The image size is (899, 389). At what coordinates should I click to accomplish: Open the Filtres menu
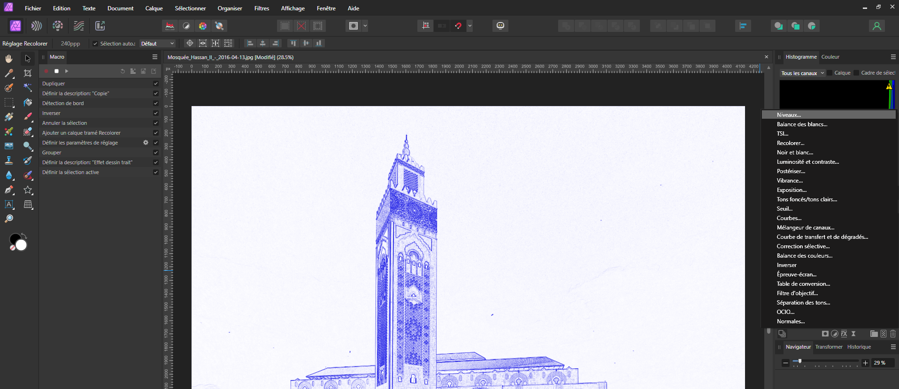pos(261,8)
